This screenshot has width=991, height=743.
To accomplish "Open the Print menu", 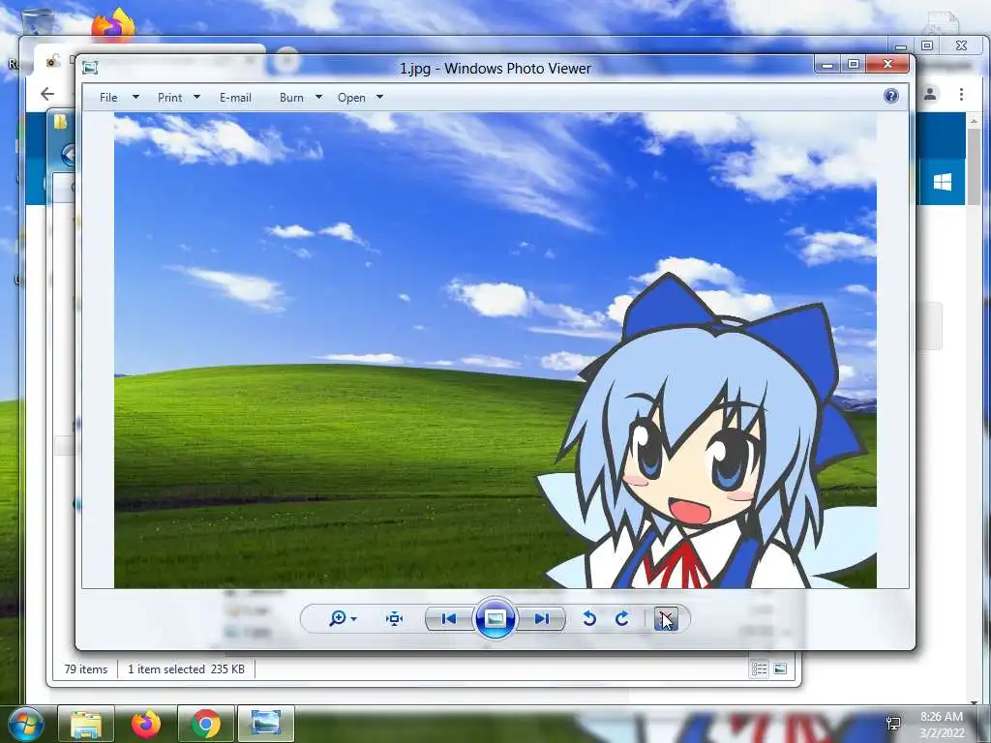I will pos(170,98).
